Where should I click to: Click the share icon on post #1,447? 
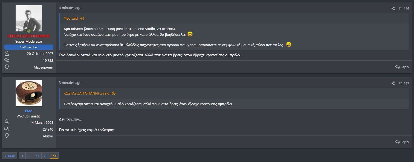point(393,83)
